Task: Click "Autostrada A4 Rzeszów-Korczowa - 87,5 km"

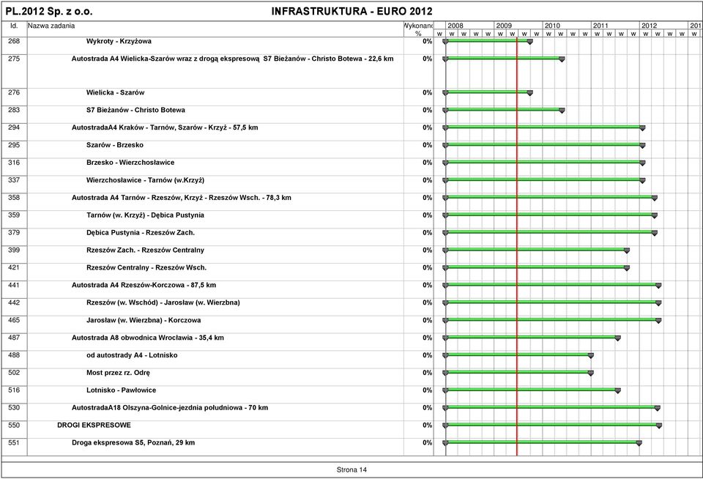Action: click(x=144, y=285)
